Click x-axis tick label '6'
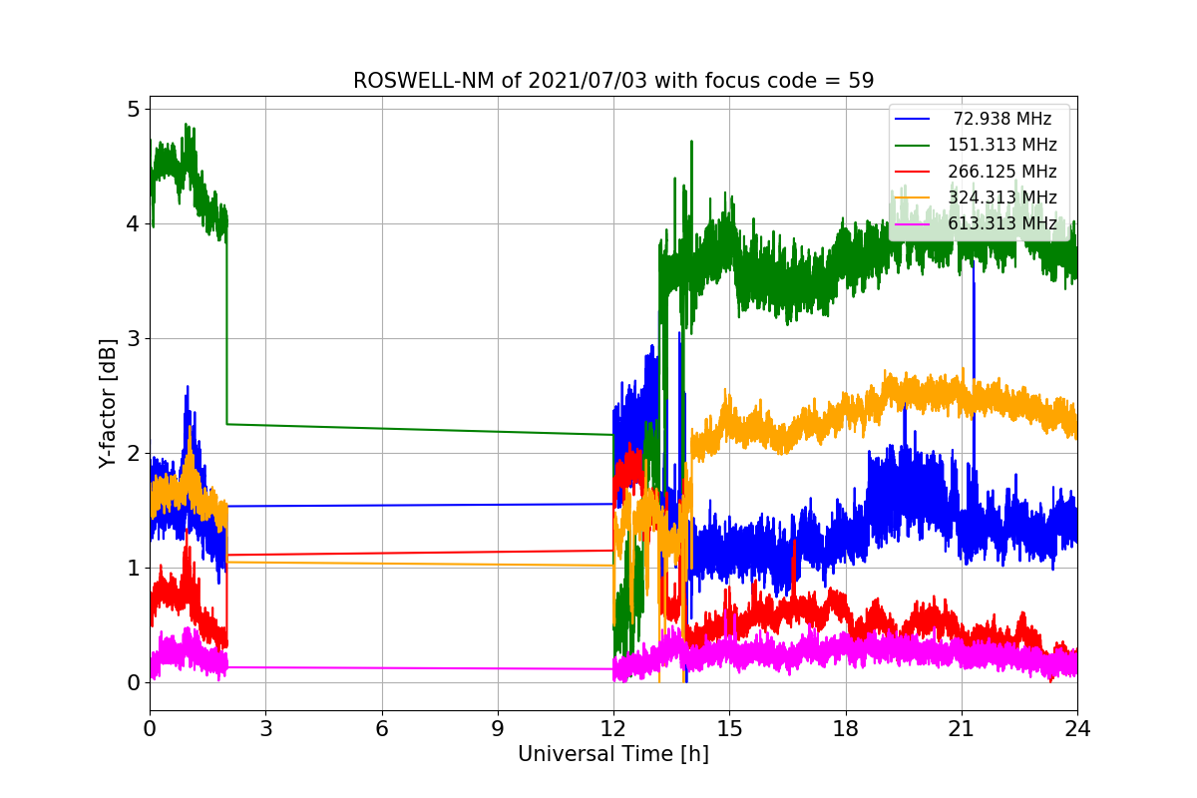The height and width of the screenshot is (798, 1197). (381, 728)
